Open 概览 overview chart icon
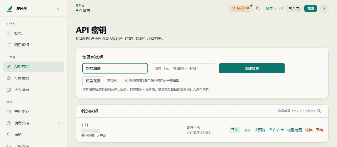Screen dimensions: 337x147 9,33
